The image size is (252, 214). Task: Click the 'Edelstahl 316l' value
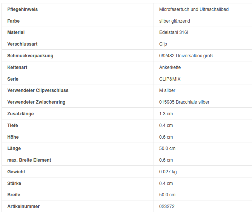point(174,32)
